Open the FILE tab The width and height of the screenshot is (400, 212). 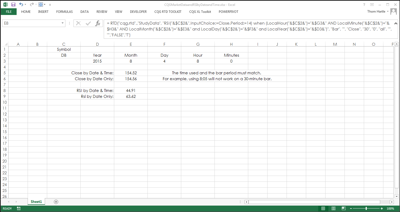[x=9, y=12]
